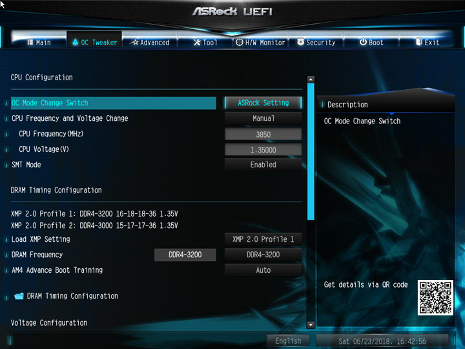Open the Main tab
Screen dimensions: 465x349
[39, 42]
